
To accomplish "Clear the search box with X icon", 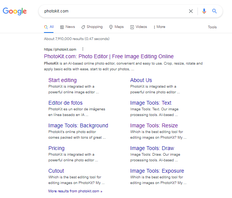I will click(x=191, y=11).
